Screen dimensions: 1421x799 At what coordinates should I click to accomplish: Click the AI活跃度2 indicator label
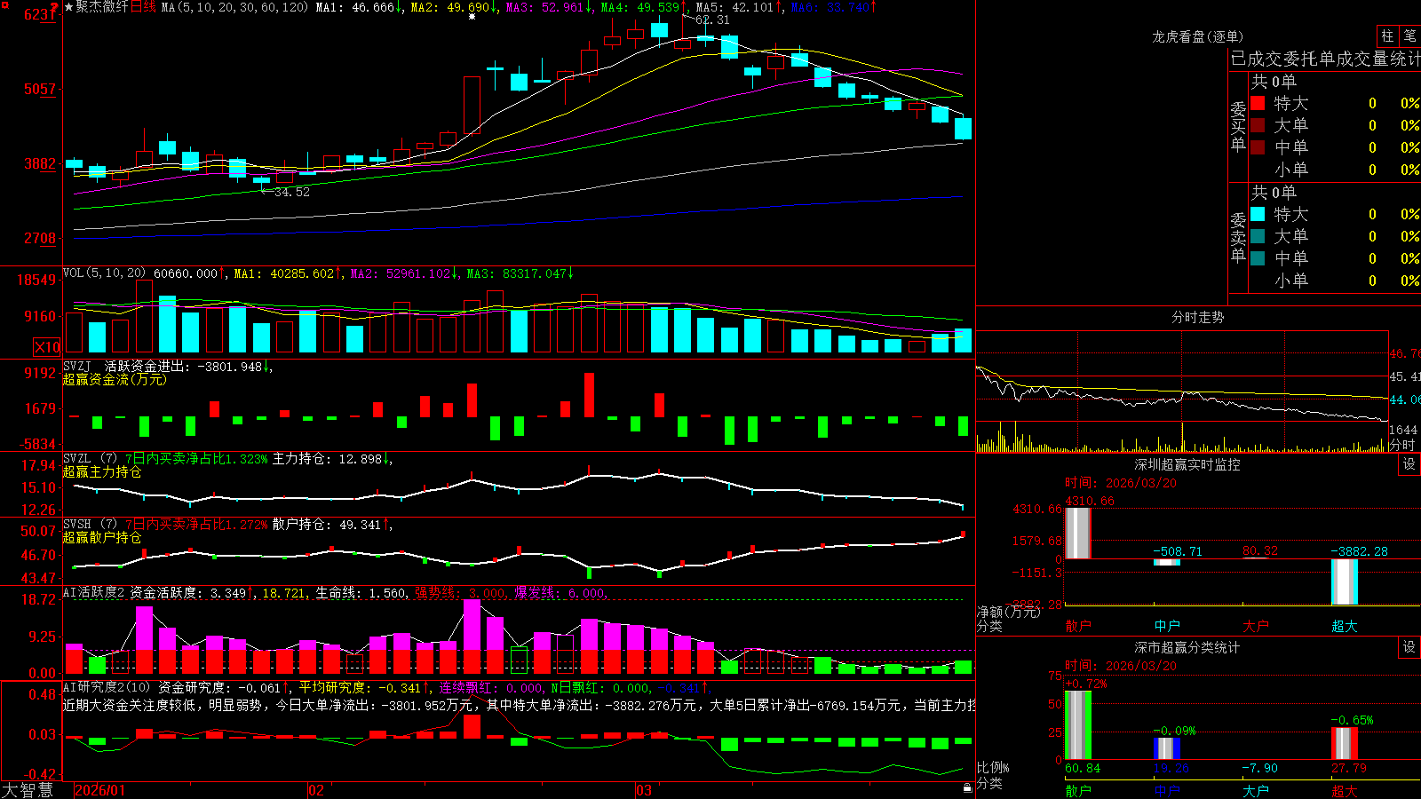pyautogui.click(x=94, y=593)
